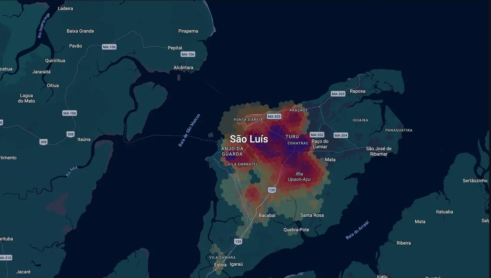The width and height of the screenshot is (491, 278).
Task: Select the Pavão town label
Action: [76, 46]
